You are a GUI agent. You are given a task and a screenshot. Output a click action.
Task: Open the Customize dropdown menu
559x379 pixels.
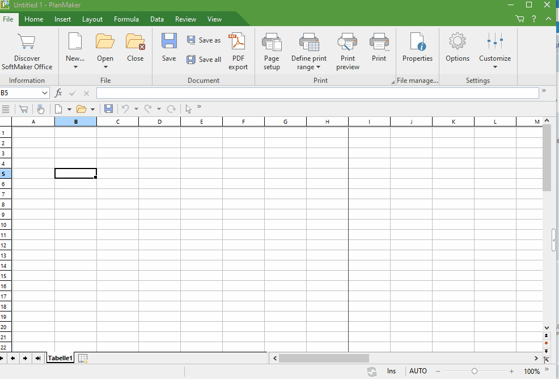pyautogui.click(x=494, y=66)
